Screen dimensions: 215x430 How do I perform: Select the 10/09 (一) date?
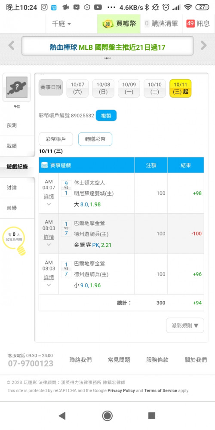point(129,88)
